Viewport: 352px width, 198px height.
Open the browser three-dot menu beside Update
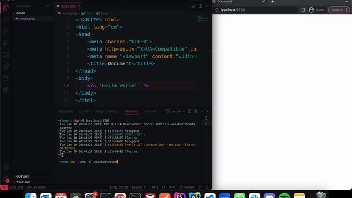tap(347, 10)
